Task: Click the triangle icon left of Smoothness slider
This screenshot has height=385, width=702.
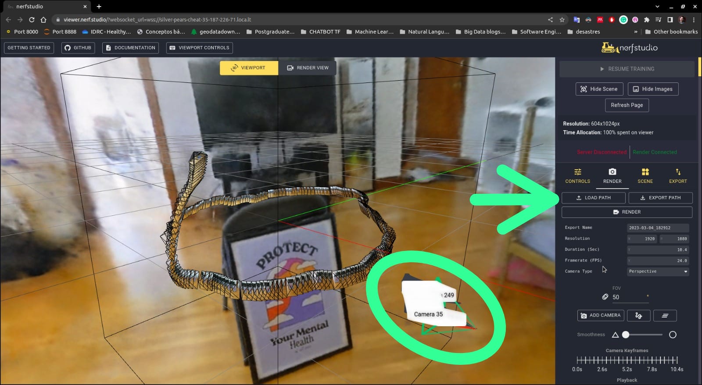Action: 615,335
